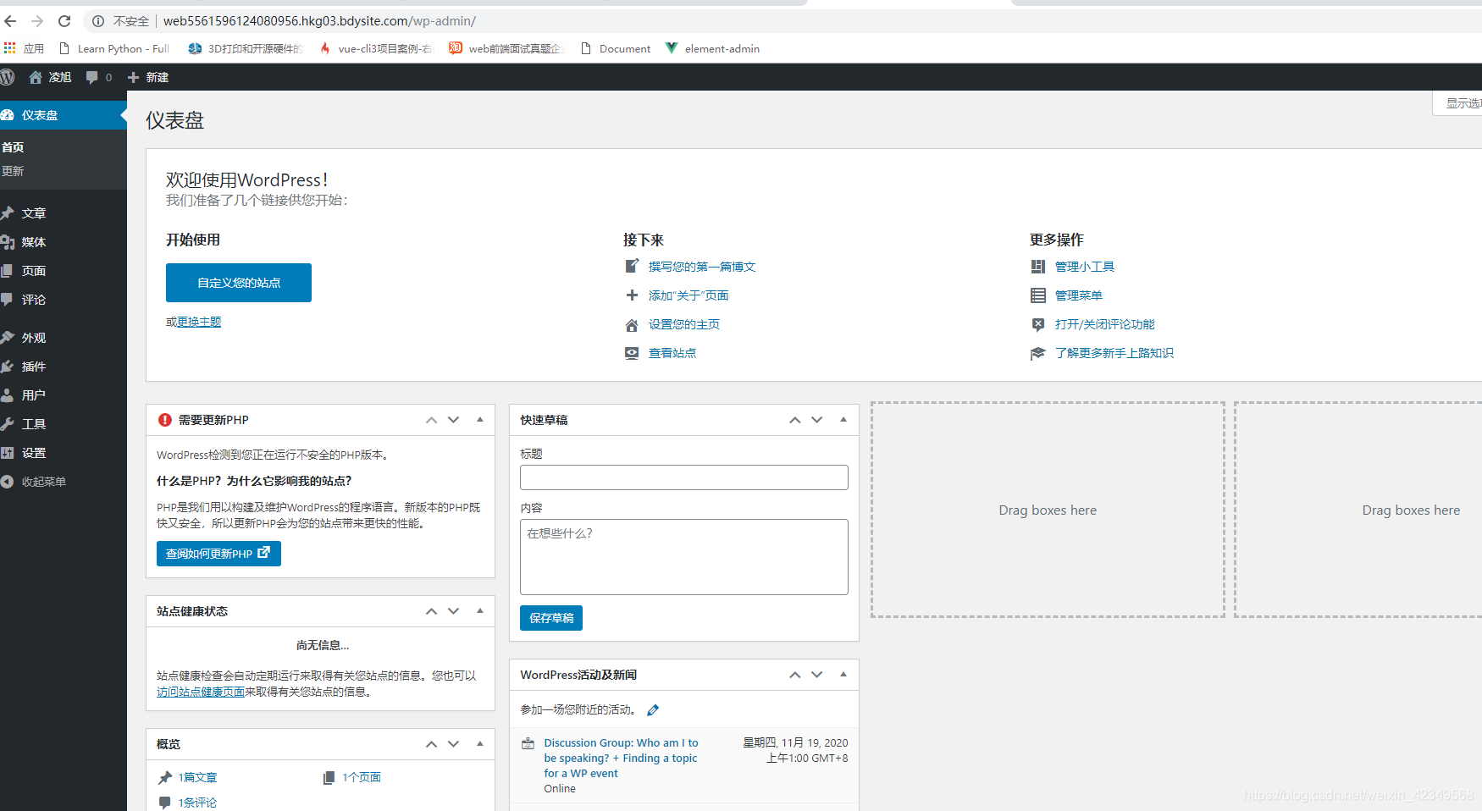Click the 自定义您的站点 button
The height and width of the screenshot is (811, 1482).
click(239, 283)
